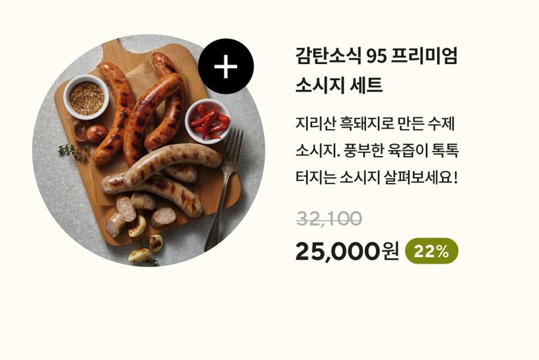This screenshot has height=360, width=539.
Task: Click the text 터지는 소시지 살펴보세요!
Action: pos(377,178)
